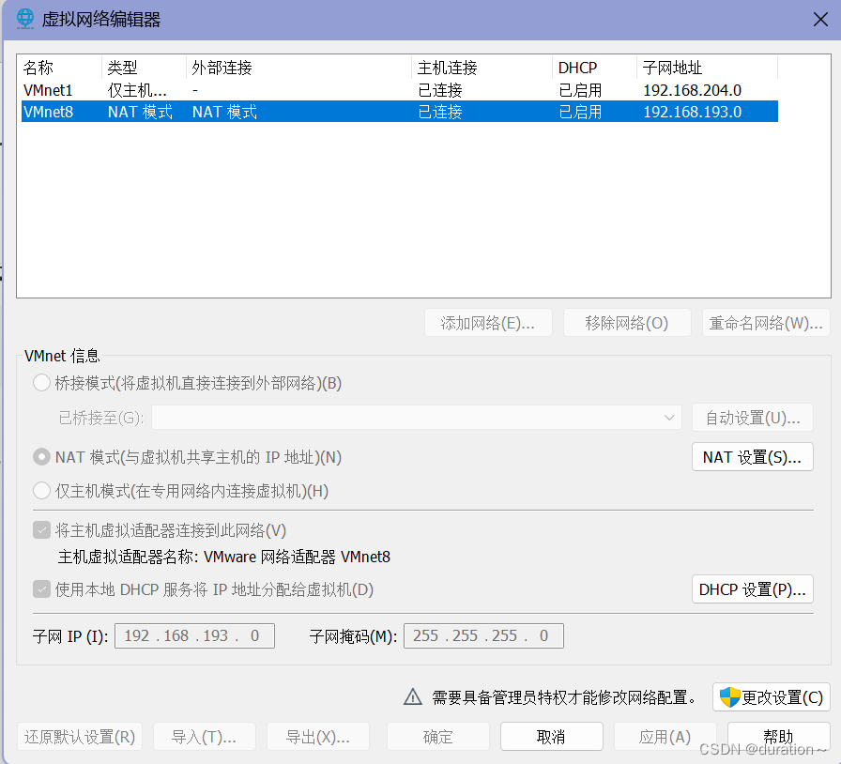841x764 pixels.
Task: Click the 添加网络 button
Action: [488, 322]
